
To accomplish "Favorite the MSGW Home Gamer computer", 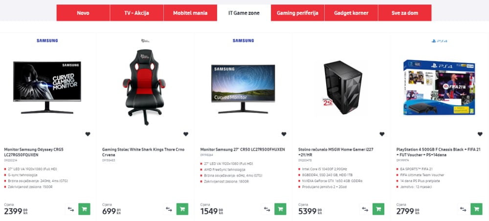I will [382, 134].
